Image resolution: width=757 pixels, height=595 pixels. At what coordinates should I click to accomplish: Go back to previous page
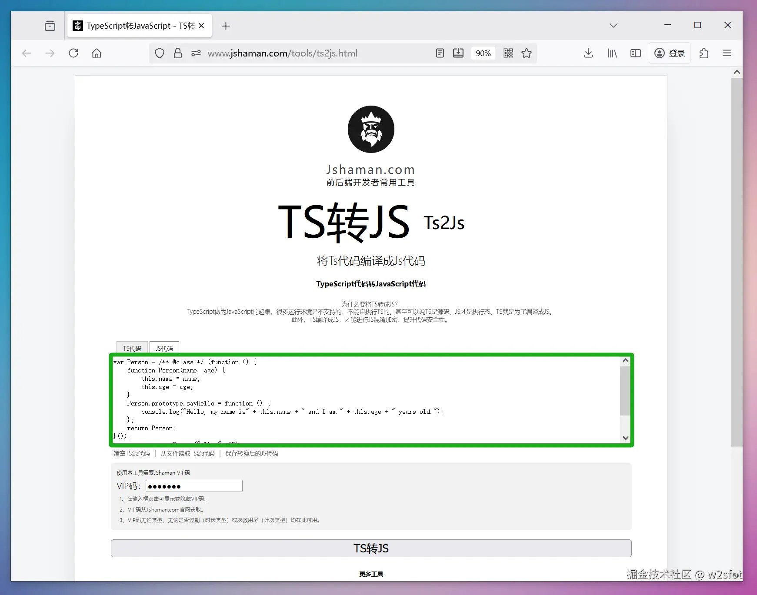pyautogui.click(x=27, y=53)
